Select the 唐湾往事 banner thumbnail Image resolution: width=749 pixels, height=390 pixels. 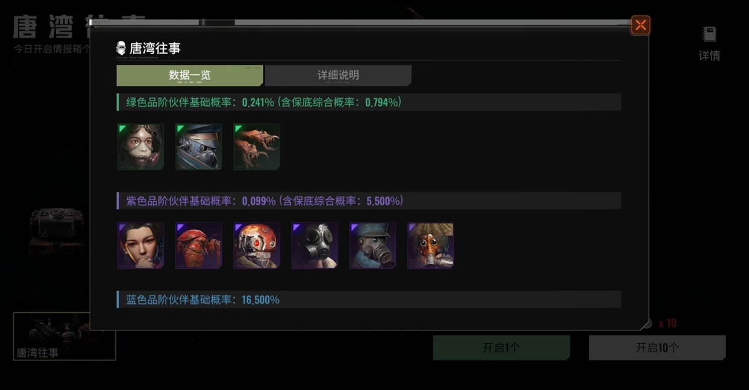tap(64, 336)
